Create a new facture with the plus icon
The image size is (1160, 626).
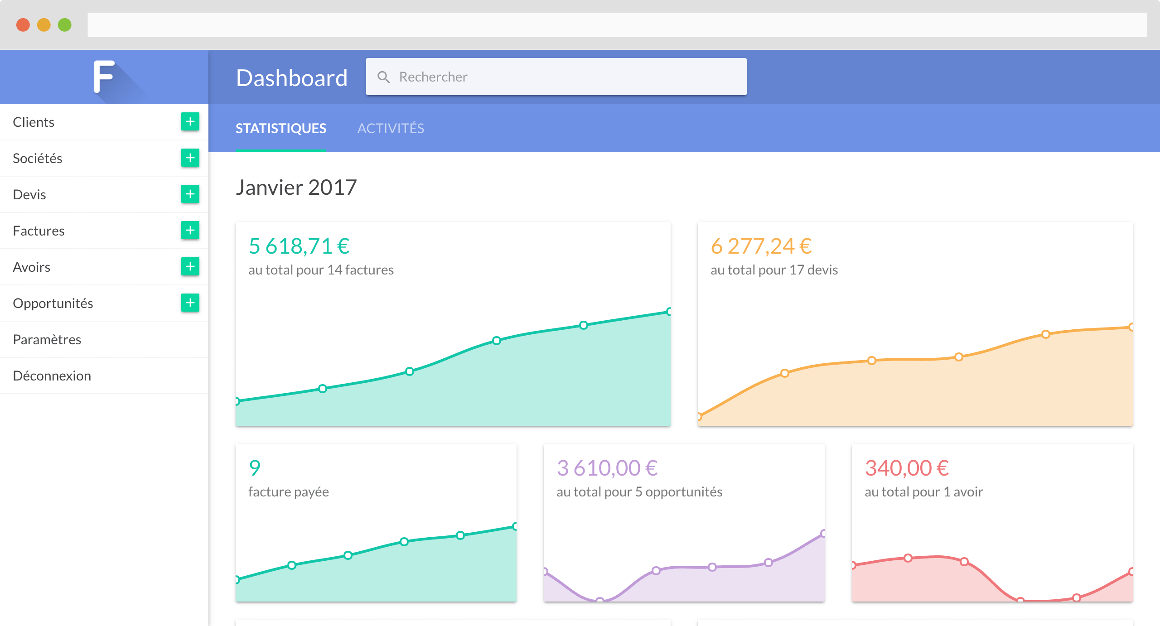(190, 230)
